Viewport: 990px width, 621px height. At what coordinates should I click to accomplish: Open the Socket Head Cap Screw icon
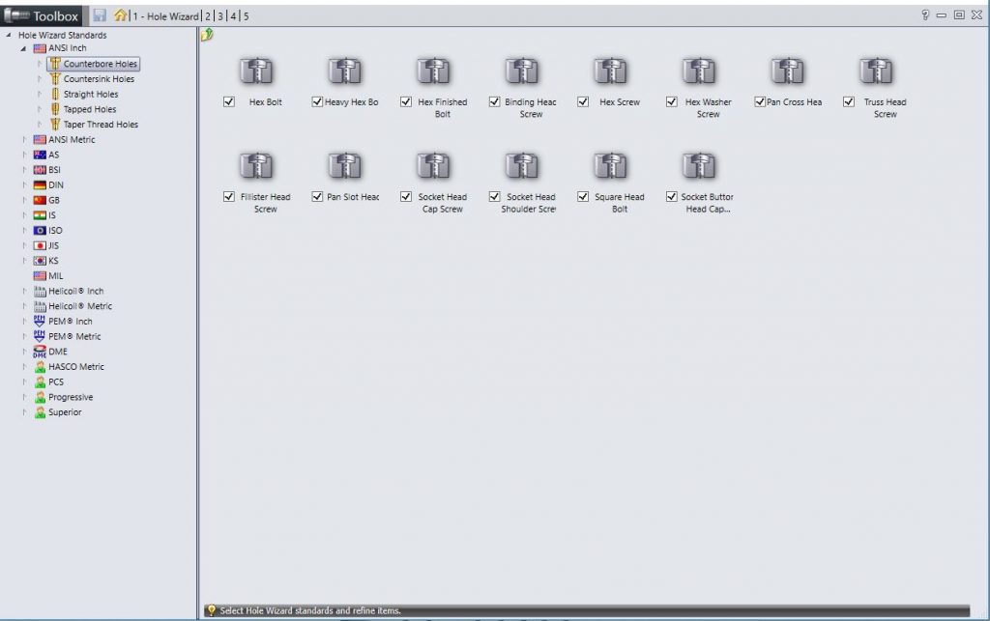(x=433, y=165)
